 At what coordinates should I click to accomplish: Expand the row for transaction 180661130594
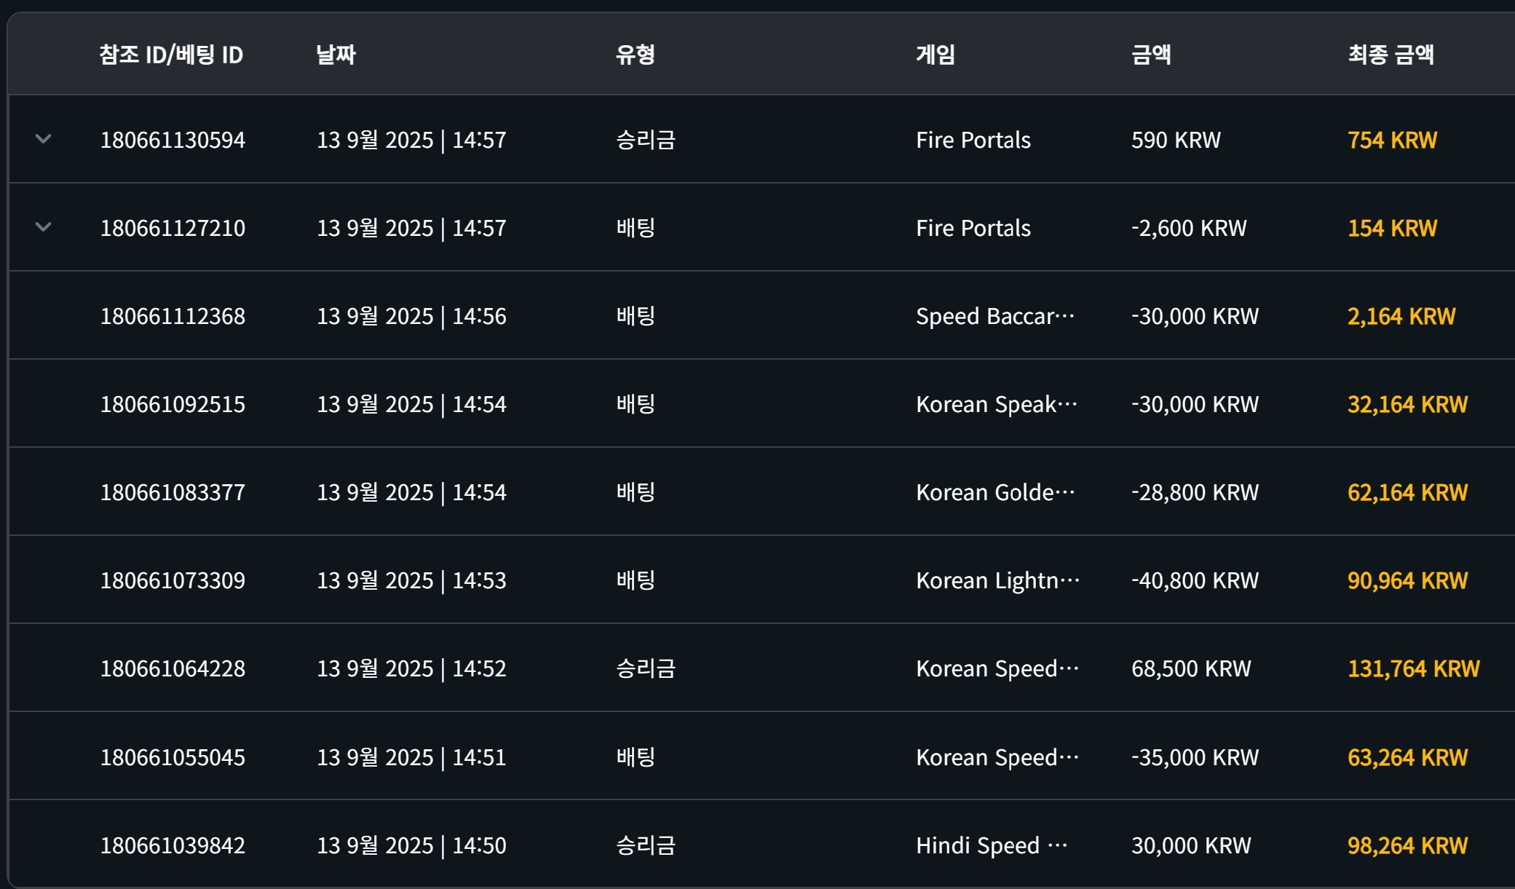(x=44, y=139)
